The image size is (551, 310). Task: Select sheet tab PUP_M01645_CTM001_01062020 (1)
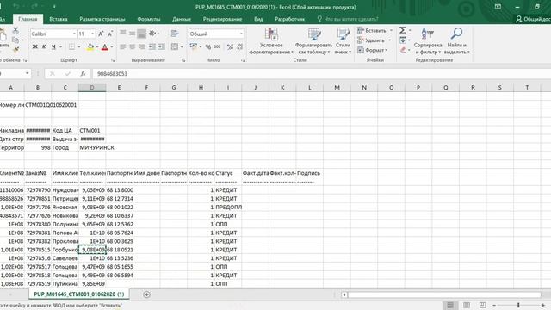(x=78, y=294)
